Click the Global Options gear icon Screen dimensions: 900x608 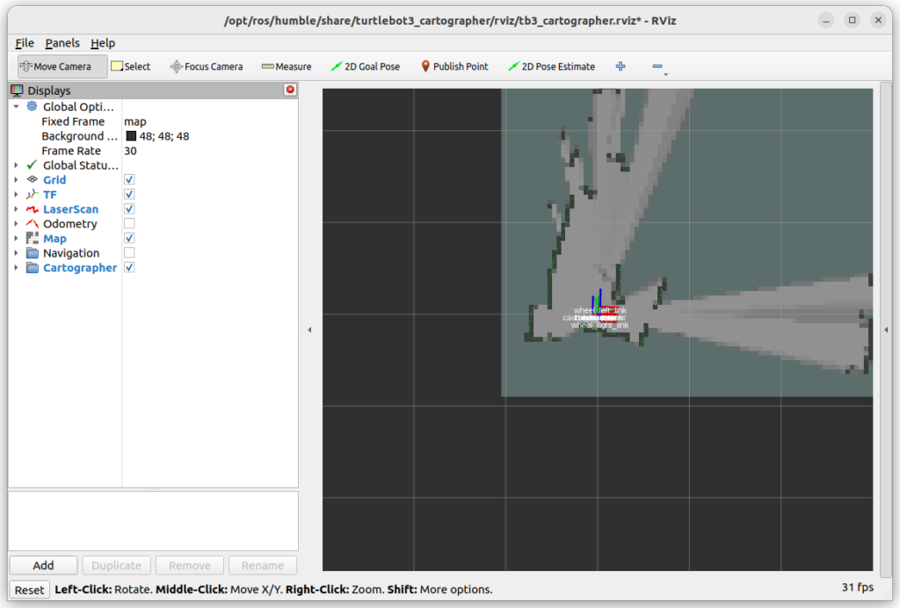click(x=33, y=106)
